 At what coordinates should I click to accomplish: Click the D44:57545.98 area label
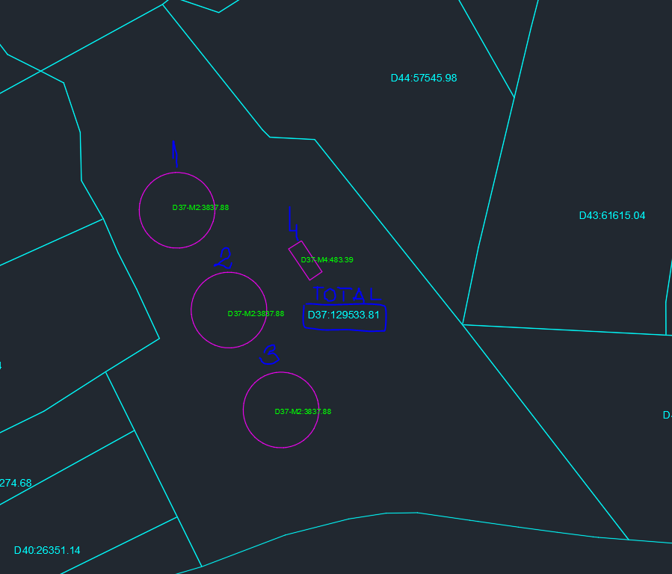click(424, 78)
